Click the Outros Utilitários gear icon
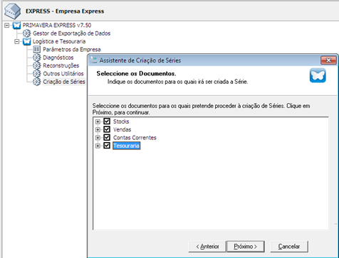 (x=37, y=74)
